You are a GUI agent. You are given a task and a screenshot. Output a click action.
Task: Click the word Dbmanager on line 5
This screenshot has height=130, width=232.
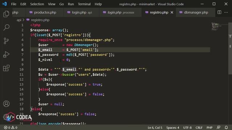[x=83, y=45]
